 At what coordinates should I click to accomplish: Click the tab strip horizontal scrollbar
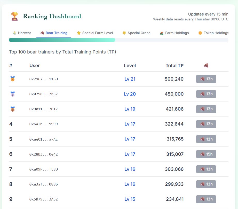[62, 40]
